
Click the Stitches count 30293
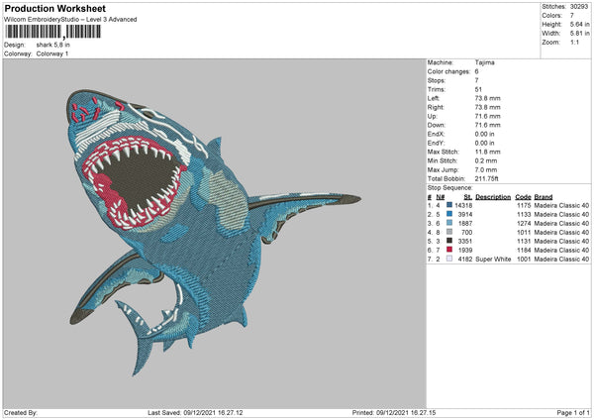click(581, 7)
